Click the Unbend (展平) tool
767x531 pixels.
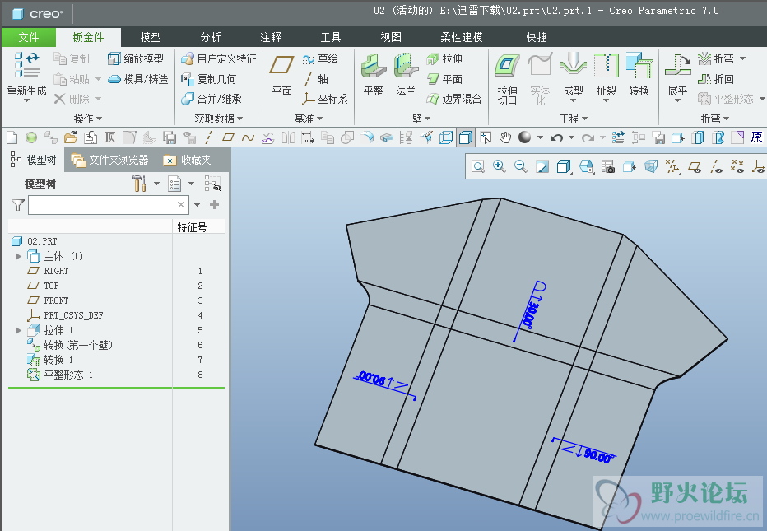coord(677,66)
